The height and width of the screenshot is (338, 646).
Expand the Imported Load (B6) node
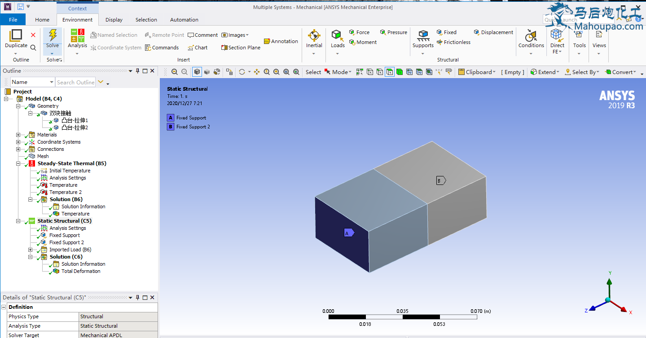coord(31,250)
